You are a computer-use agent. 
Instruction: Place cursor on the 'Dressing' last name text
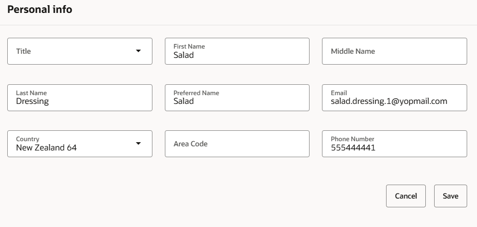click(x=33, y=101)
